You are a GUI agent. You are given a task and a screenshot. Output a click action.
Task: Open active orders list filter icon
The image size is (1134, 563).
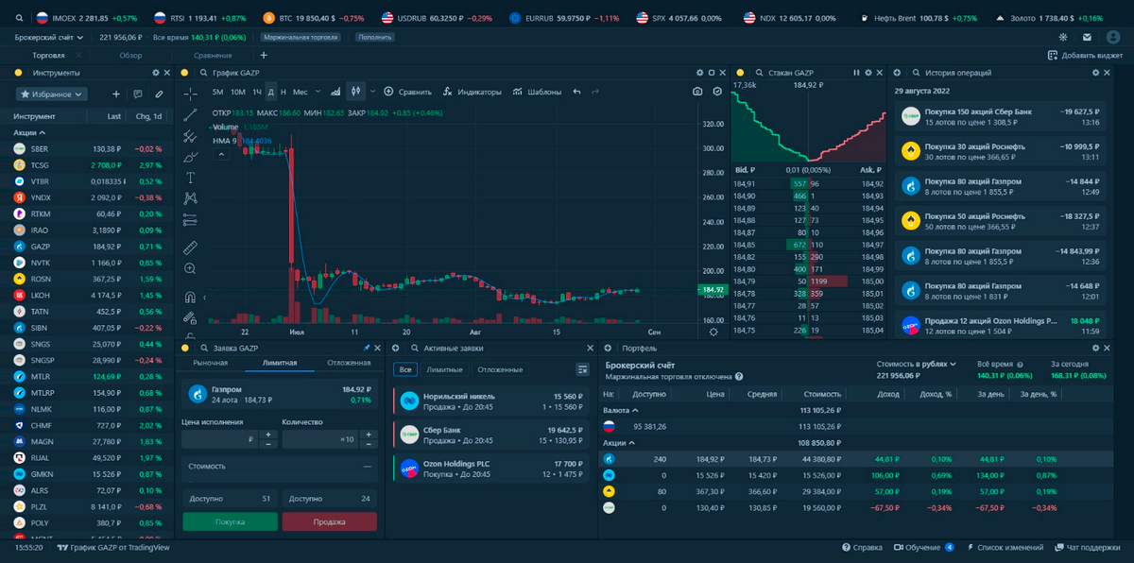tap(583, 369)
